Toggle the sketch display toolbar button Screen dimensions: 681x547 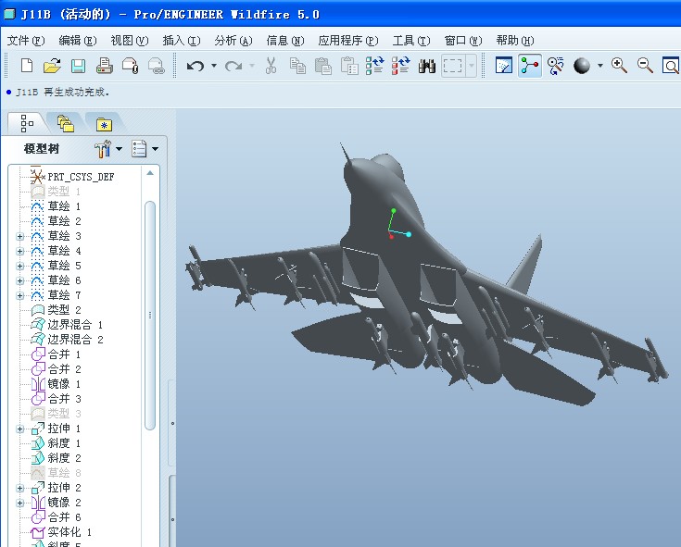pos(504,66)
